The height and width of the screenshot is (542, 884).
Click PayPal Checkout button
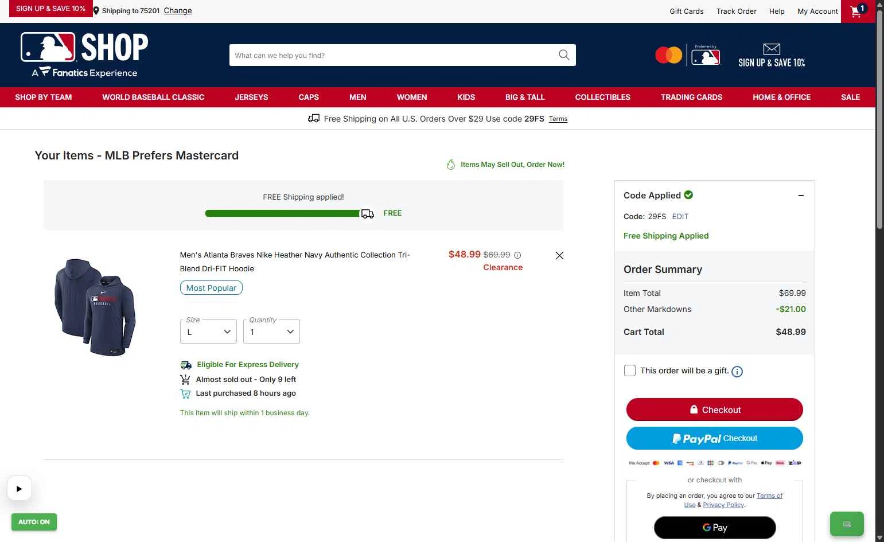(x=715, y=438)
